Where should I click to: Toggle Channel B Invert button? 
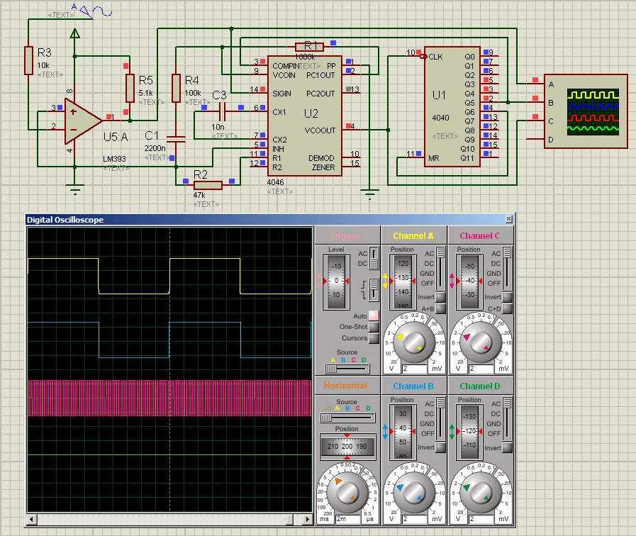pyautogui.click(x=440, y=447)
